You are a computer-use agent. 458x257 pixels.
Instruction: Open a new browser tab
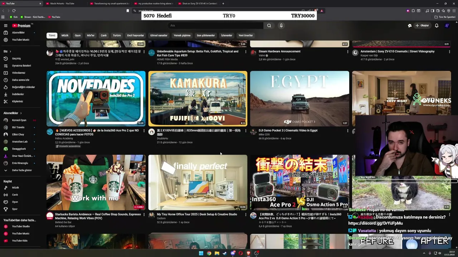(x=223, y=4)
